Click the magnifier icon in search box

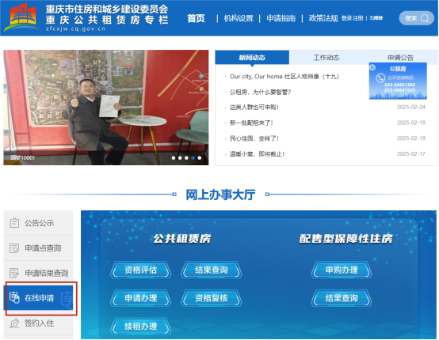(425, 18)
